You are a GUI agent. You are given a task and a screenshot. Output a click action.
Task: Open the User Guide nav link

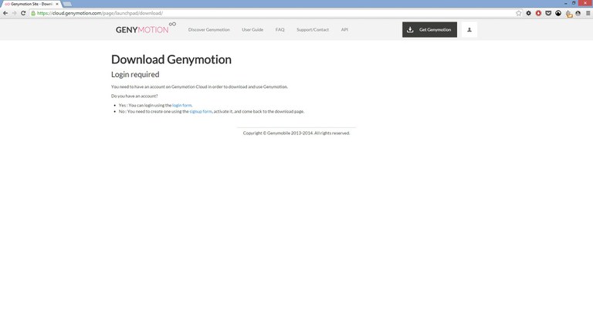click(x=252, y=29)
